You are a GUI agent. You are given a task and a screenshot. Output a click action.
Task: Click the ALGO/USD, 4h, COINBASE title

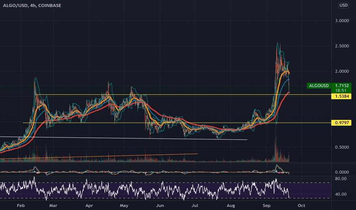(32, 5)
